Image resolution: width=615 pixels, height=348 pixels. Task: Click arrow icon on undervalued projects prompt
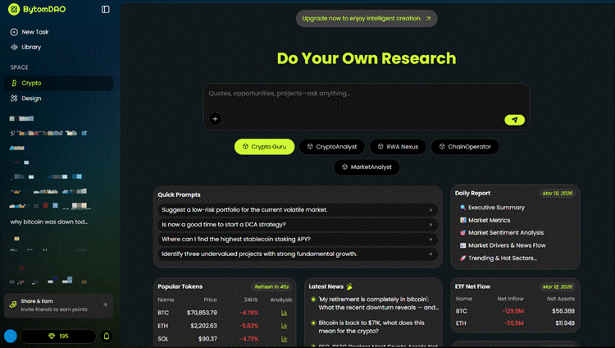(430, 254)
